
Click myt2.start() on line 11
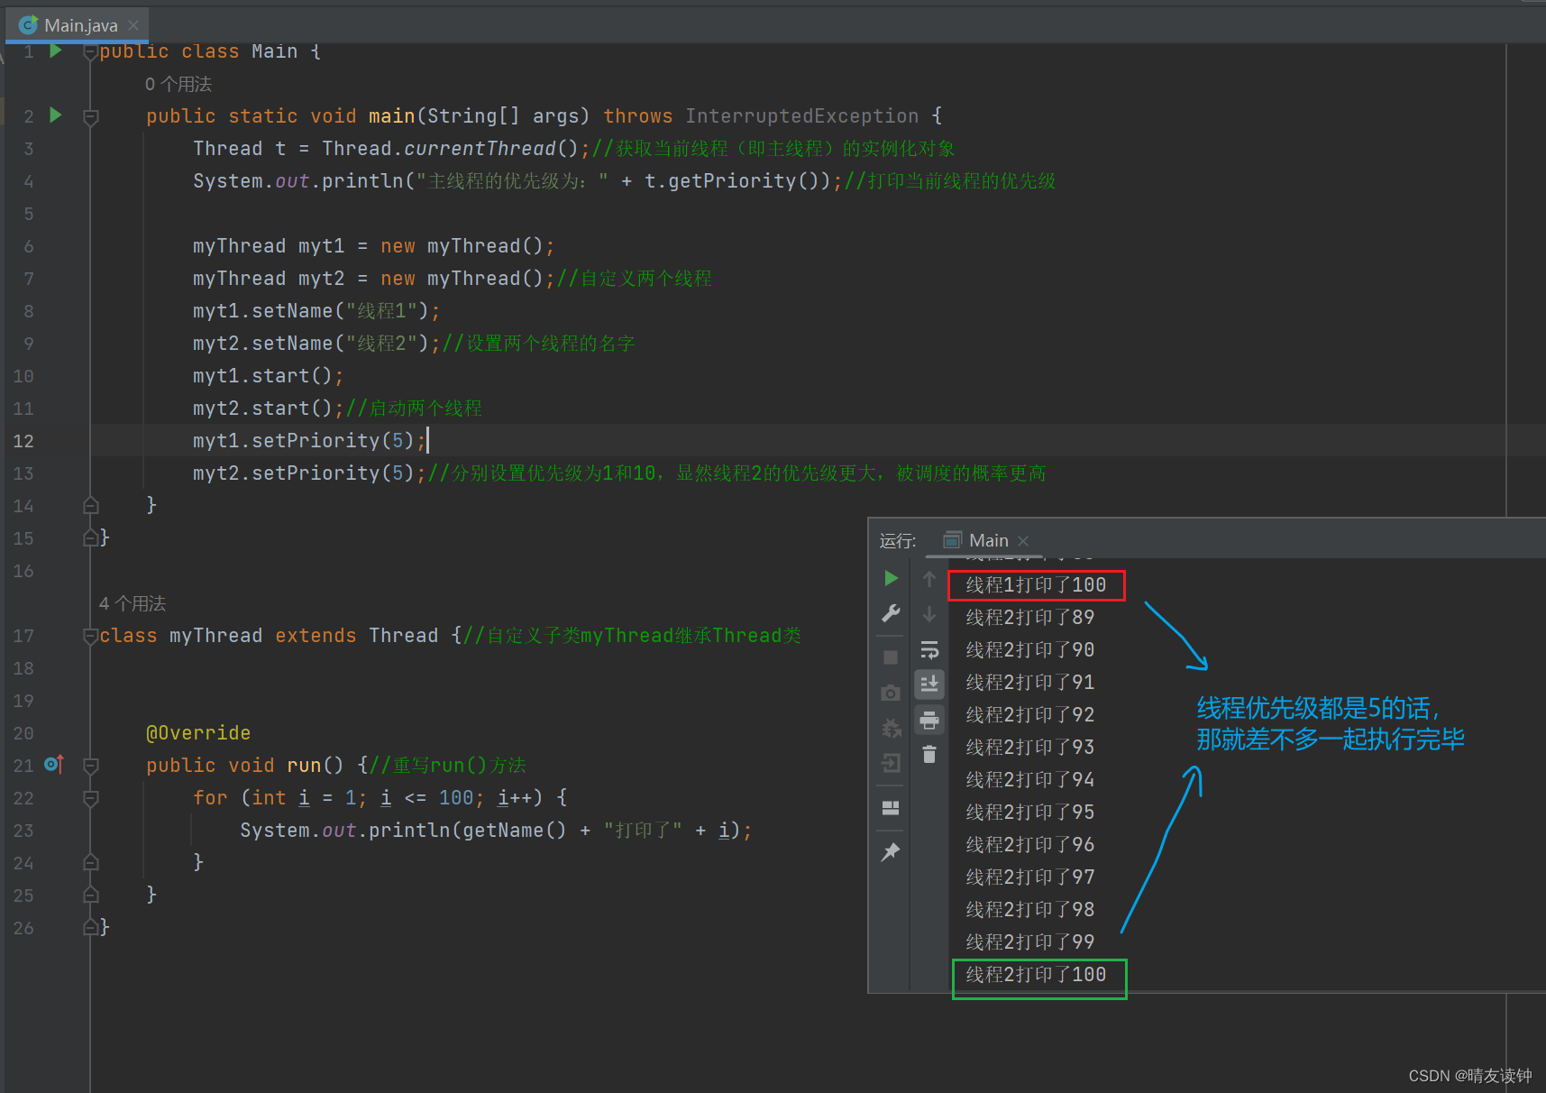click(x=262, y=409)
